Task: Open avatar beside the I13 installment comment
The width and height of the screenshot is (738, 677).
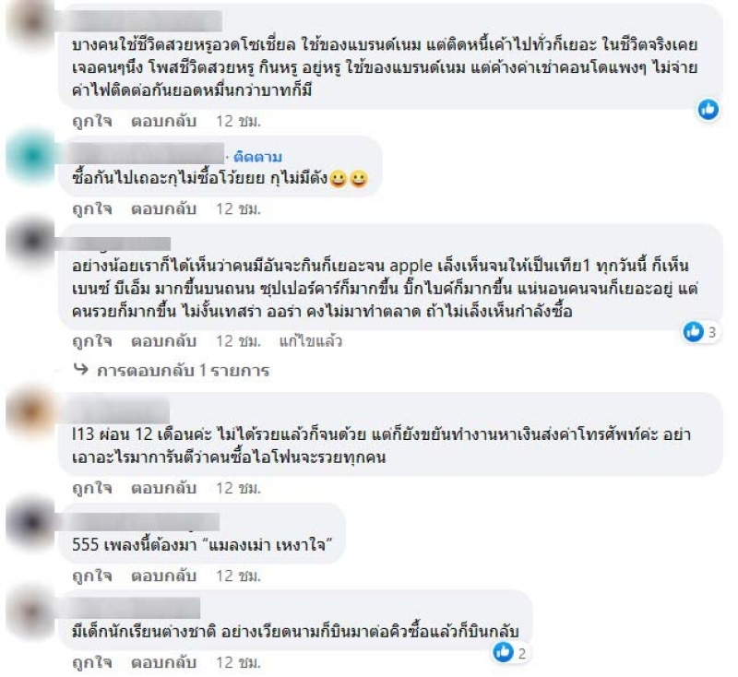Action: coord(31,412)
